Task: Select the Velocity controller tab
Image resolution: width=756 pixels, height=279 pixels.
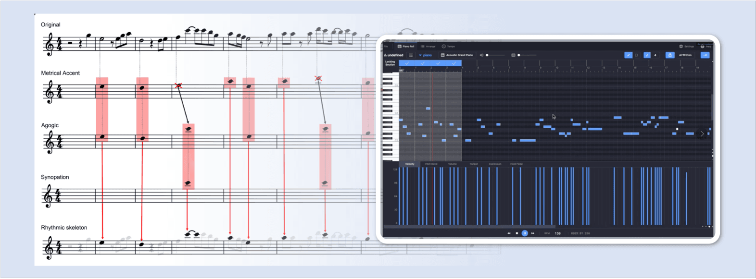Action: click(410, 164)
